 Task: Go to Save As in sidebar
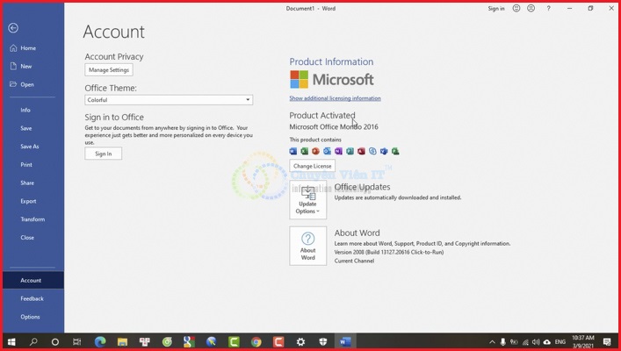29,147
